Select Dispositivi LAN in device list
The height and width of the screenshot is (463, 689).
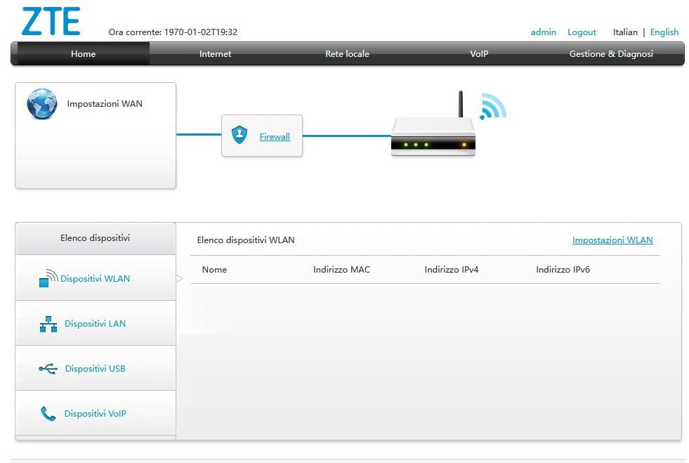pos(96,323)
